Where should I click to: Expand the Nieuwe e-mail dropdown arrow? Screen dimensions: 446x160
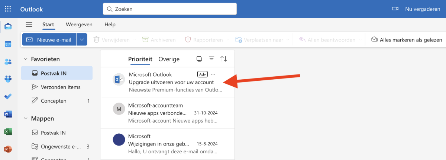(x=82, y=40)
